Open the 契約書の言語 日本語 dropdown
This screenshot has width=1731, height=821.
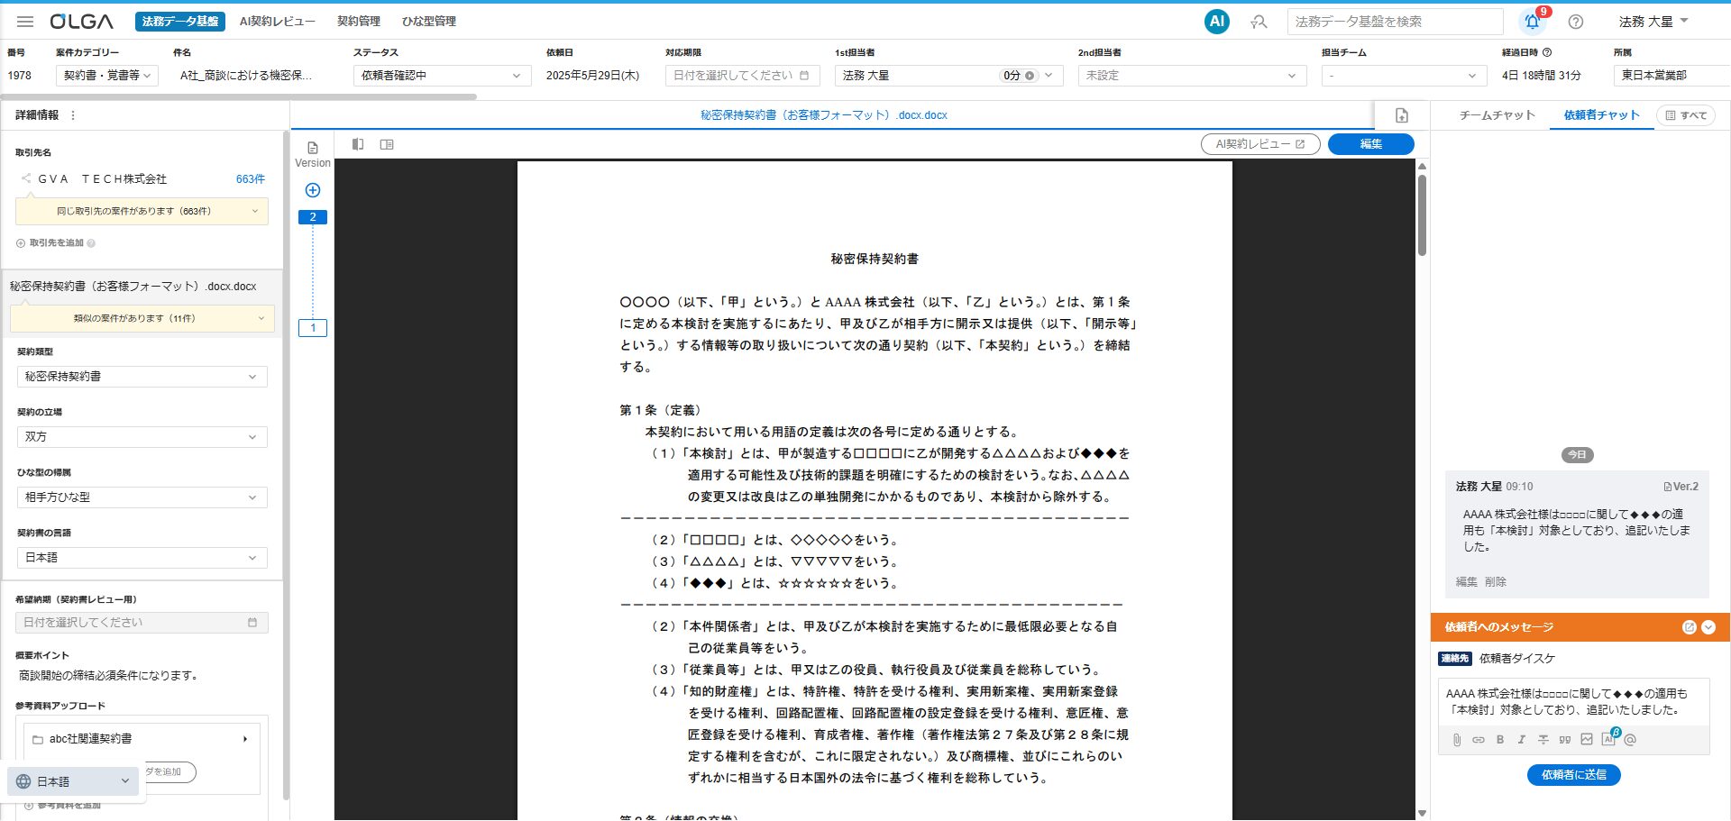pos(142,558)
